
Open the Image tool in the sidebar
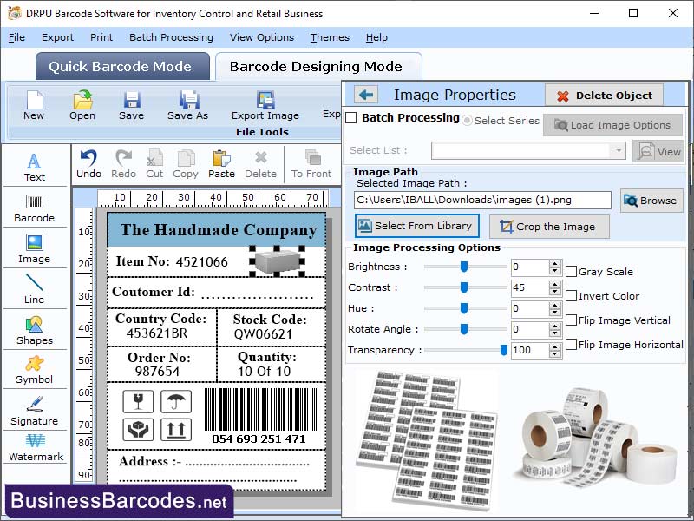35,250
